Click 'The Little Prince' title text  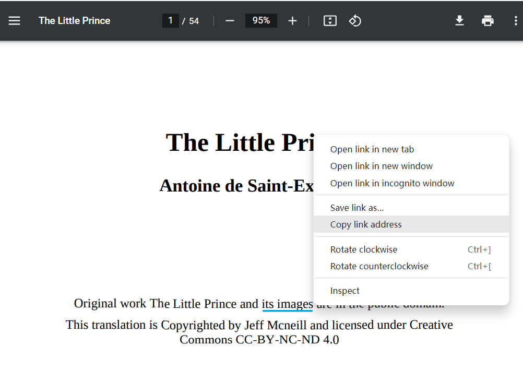click(x=74, y=20)
